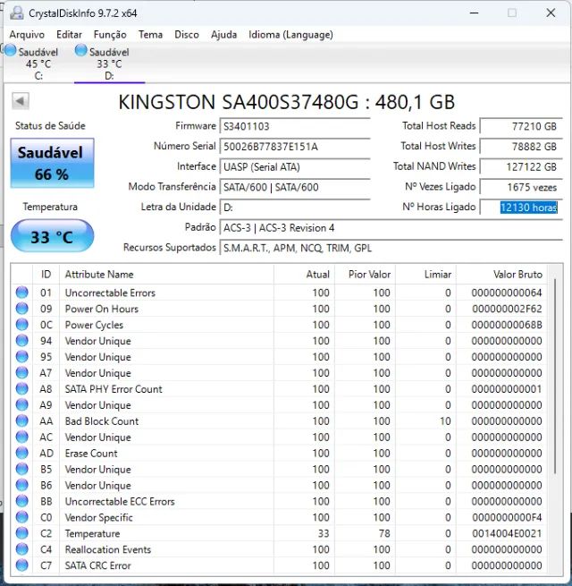572x586 pixels.
Task: Open the Ajuda menu
Action: 223,35
